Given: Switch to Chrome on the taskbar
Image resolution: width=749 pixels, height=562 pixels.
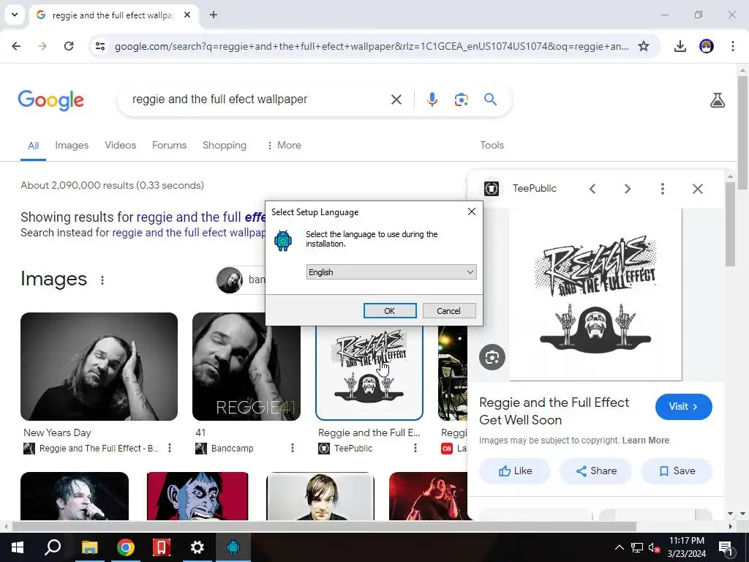Looking at the screenshot, I should click(125, 547).
